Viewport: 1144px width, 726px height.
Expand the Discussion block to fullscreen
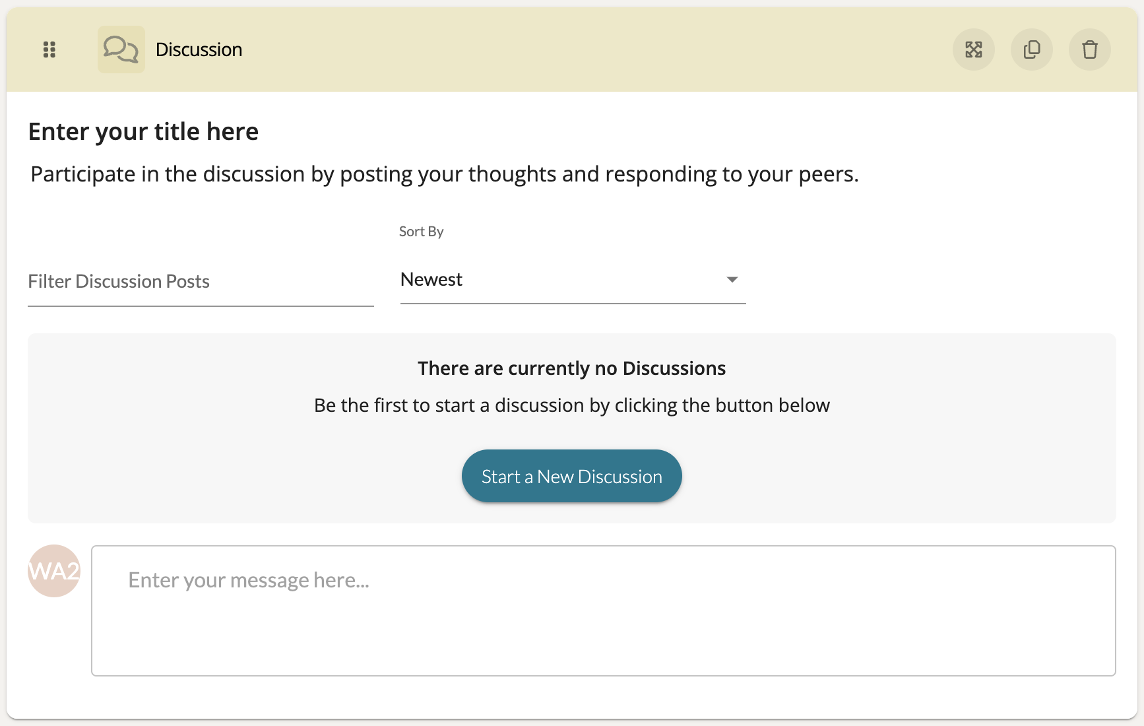[974, 49]
